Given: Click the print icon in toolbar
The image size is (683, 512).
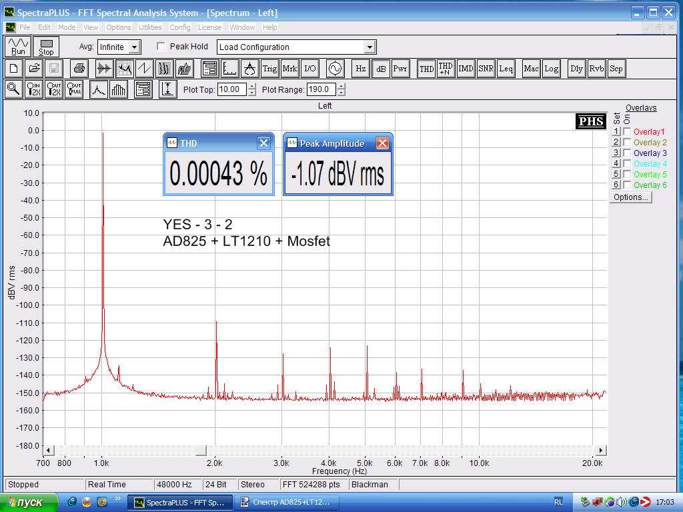Looking at the screenshot, I should (x=79, y=68).
